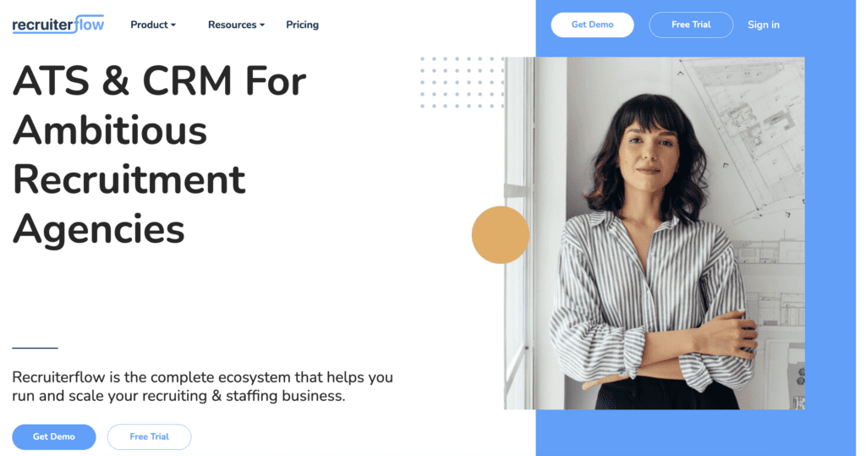The height and width of the screenshot is (456, 866).
Task: Click the ATS & CRM For headline line
Action: [x=159, y=81]
